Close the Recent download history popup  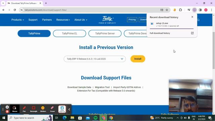pyautogui.click(x=192, y=17)
